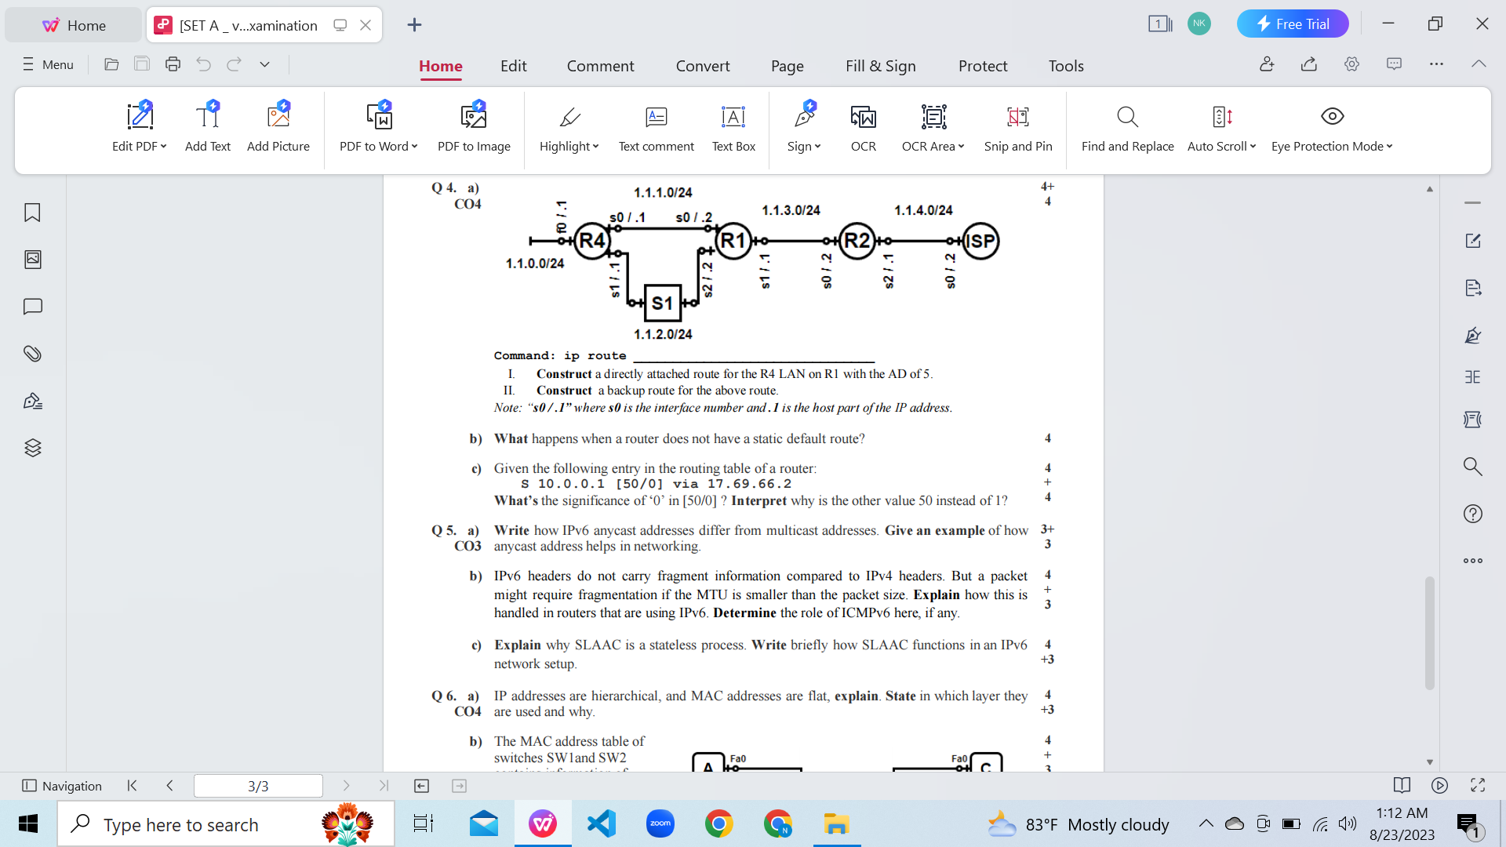Expand the Edit PDF dropdown arrow
1506x847 pixels.
point(163,147)
